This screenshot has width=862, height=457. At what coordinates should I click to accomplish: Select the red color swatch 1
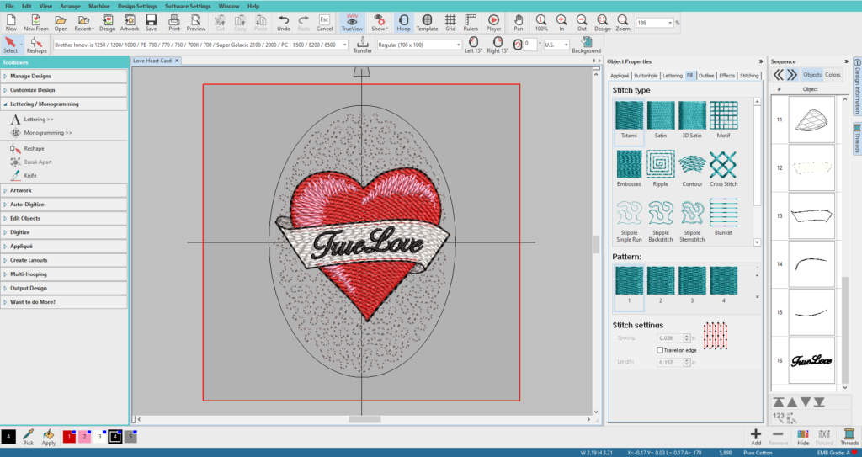click(69, 436)
